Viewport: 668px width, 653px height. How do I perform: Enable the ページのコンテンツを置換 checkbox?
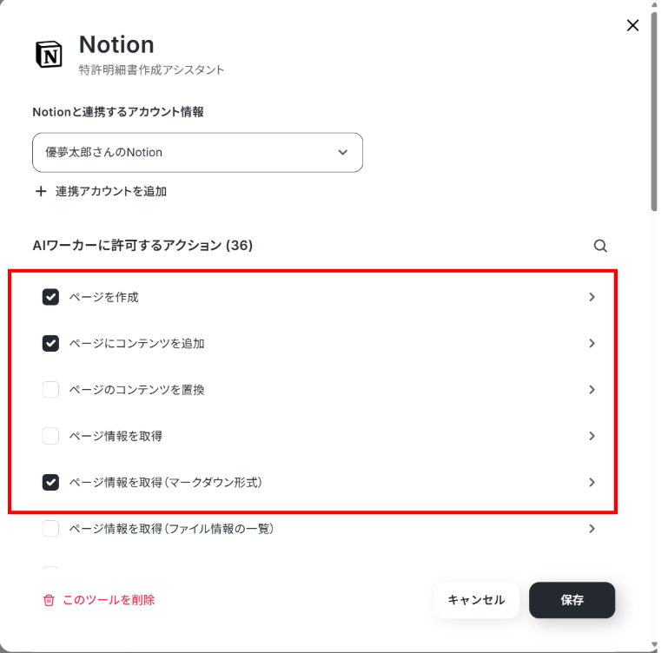(50, 389)
